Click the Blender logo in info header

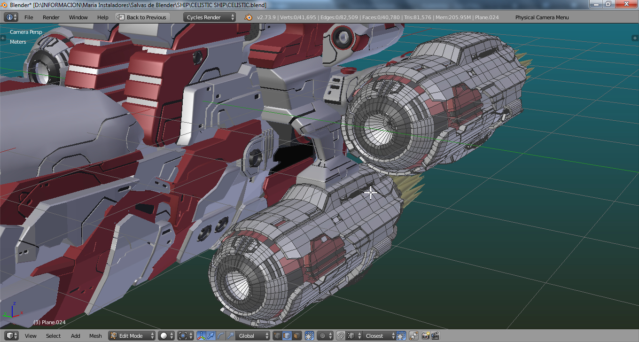[x=248, y=17]
